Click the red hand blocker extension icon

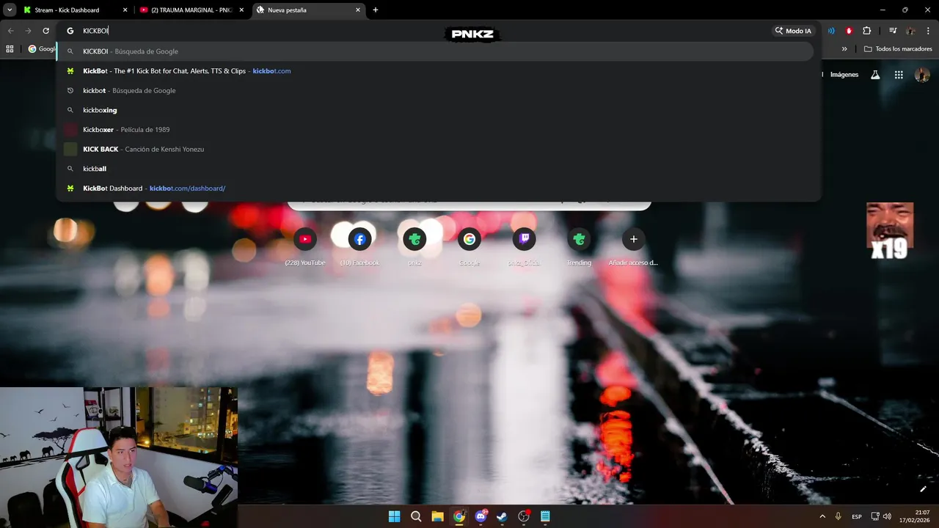(x=849, y=31)
